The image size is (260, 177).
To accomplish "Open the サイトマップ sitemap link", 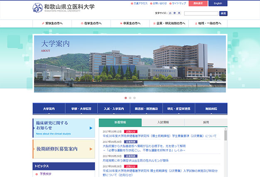I will pos(179,4).
